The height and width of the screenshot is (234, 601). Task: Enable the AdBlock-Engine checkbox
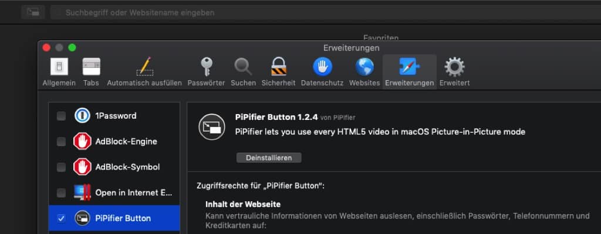(x=61, y=142)
